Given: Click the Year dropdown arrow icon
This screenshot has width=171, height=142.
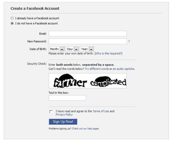Looking at the screenshot, I should (91, 49).
